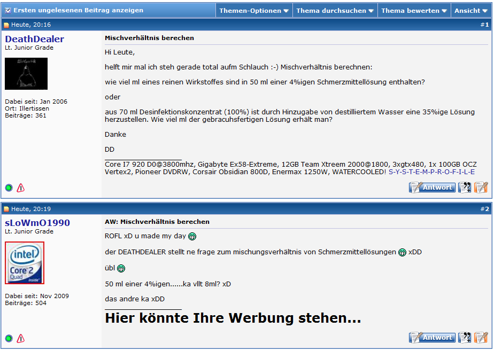
Task: Click the post status icon next to Heute, 20:16
Action: point(6,25)
